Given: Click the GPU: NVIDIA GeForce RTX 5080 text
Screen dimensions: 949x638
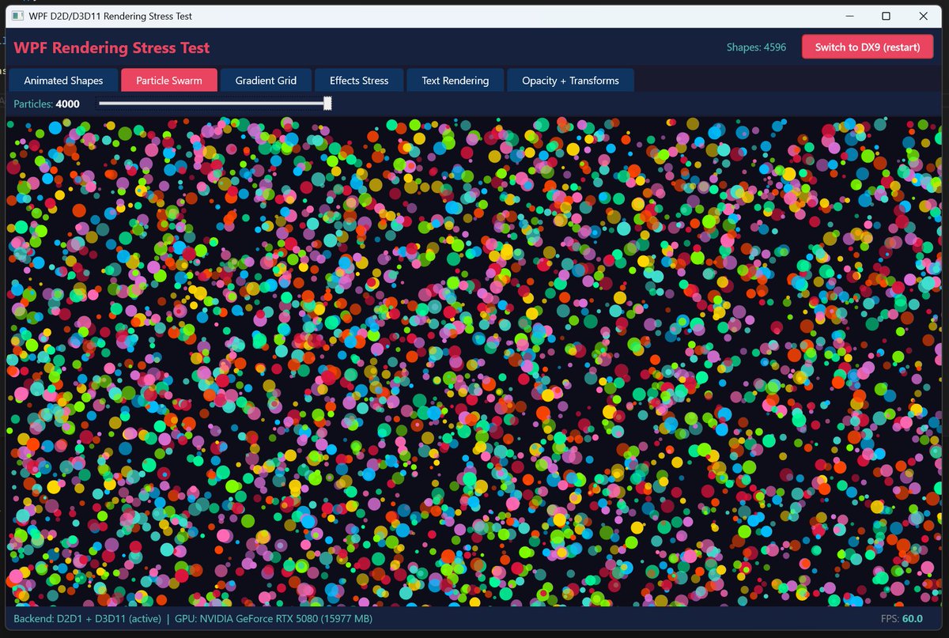Looking at the screenshot, I should [274, 618].
